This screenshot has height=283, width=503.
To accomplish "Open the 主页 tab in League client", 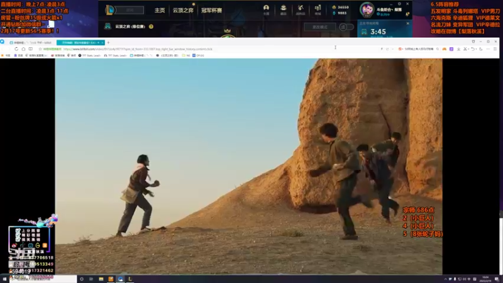I will (160, 10).
